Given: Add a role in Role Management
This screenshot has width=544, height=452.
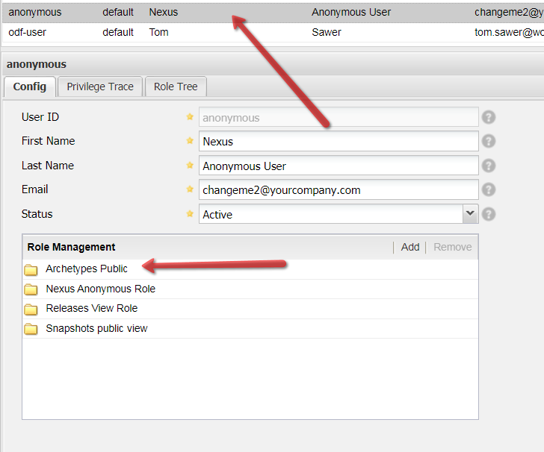Looking at the screenshot, I should 410,247.
